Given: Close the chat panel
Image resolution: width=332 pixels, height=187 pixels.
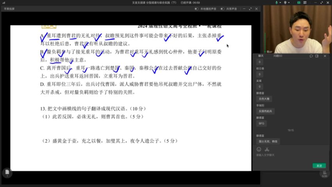Looking at the screenshot, I should click(325, 56).
